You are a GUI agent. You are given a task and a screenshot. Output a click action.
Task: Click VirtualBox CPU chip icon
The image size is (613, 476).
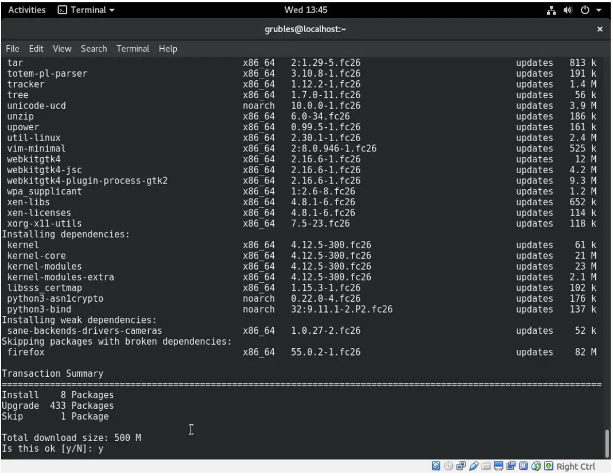pos(523,466)
